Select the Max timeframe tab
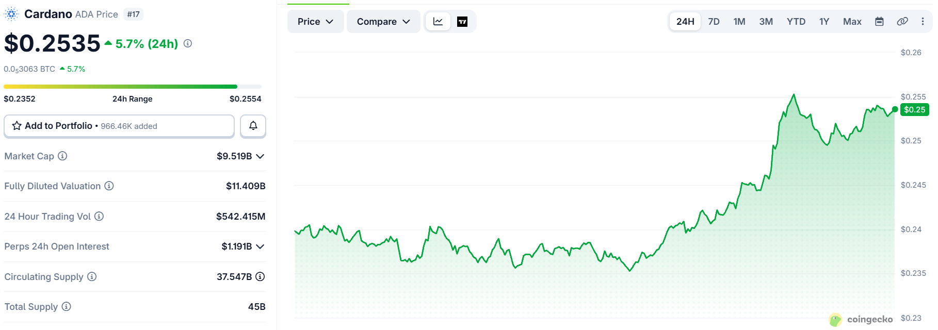The width and height of the screenshot is (938, 330). 852,22
